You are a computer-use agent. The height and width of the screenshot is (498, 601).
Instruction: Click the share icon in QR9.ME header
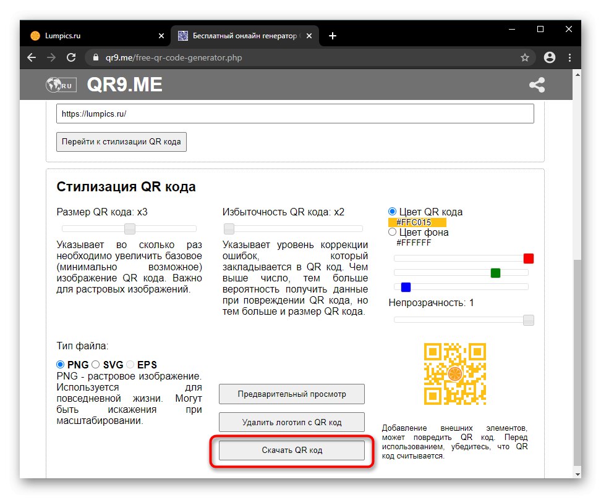tap(537, 85)
